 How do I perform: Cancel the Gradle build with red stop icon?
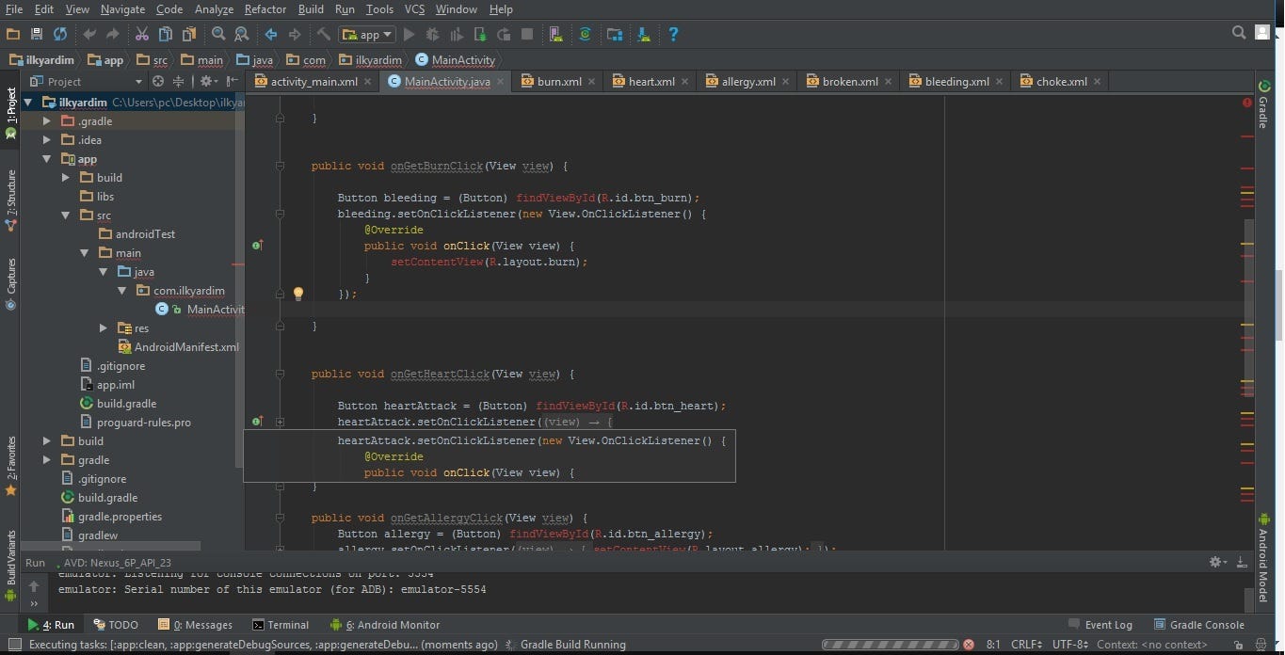coord(968,645)
